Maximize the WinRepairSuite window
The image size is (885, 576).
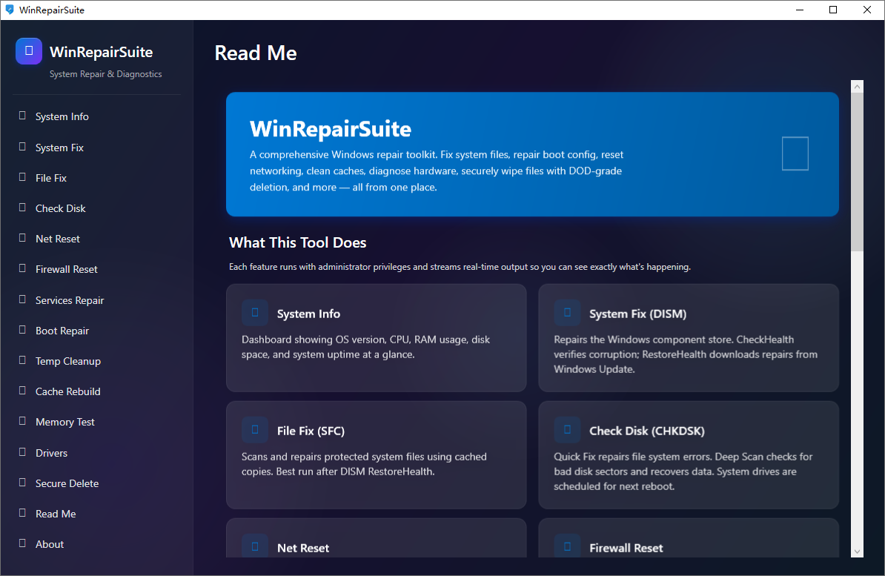tap(833, 10)
